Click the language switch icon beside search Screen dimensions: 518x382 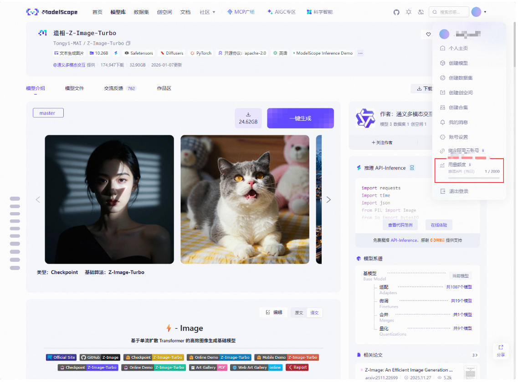pos(421,12)
